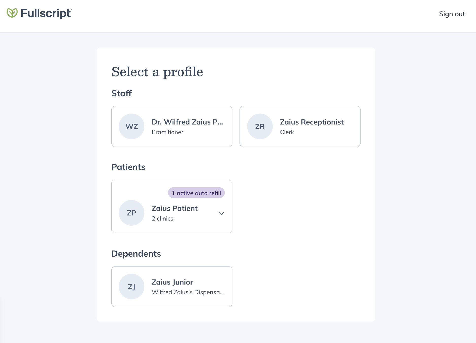Screen dimensions: 476x343
Task: Click the Dependents section heading
Action: (x=136, y=254)
